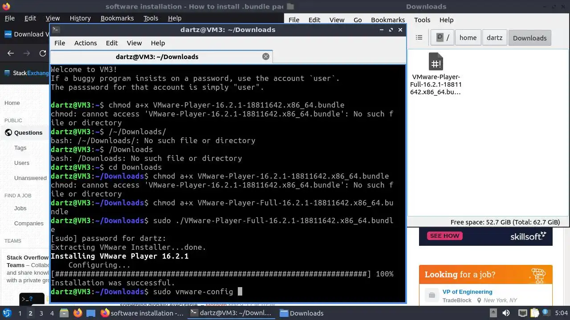The width and height of the screenshot is (570, 320).
Task: Click the VMware favicon on the Firefox tab
Action: coord(8,34)
